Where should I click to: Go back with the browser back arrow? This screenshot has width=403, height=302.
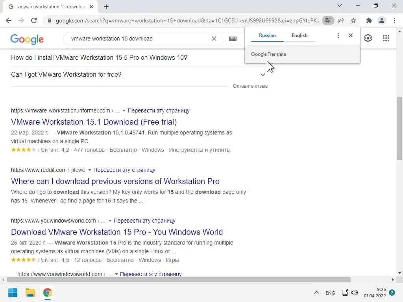click(x=9, y=20)
